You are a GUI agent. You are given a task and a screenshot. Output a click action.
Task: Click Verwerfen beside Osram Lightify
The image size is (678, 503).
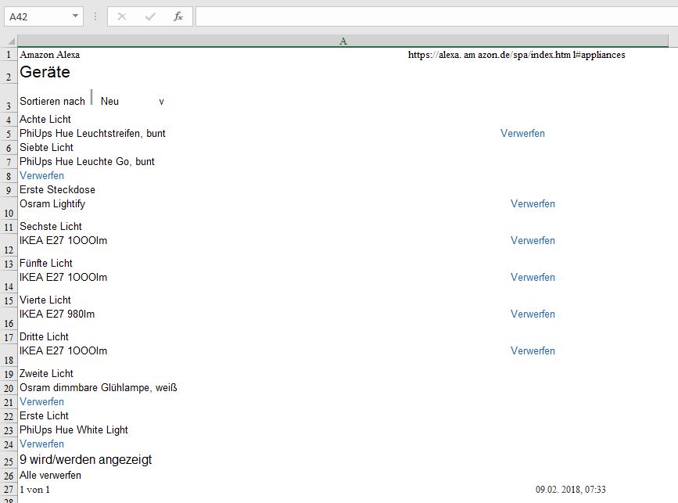pos(533,203)
